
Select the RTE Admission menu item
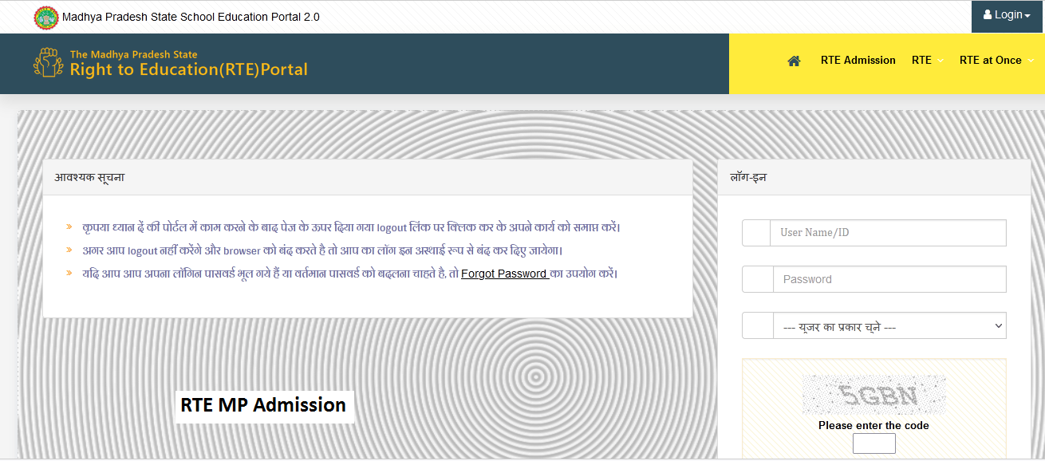[x=858, y=60]
